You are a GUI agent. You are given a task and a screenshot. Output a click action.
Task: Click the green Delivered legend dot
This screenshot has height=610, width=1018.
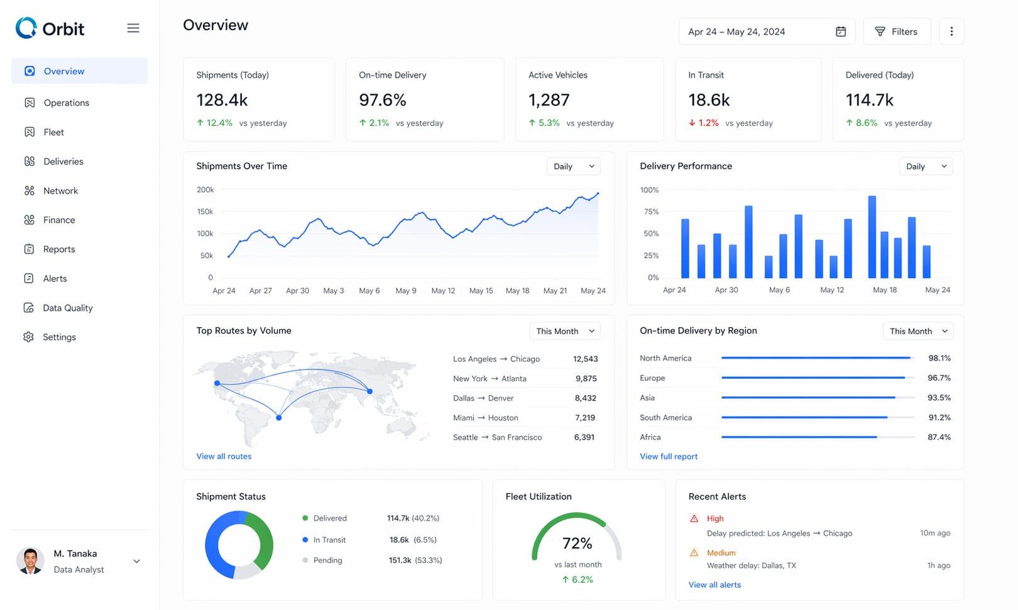(x=305, y=518)
